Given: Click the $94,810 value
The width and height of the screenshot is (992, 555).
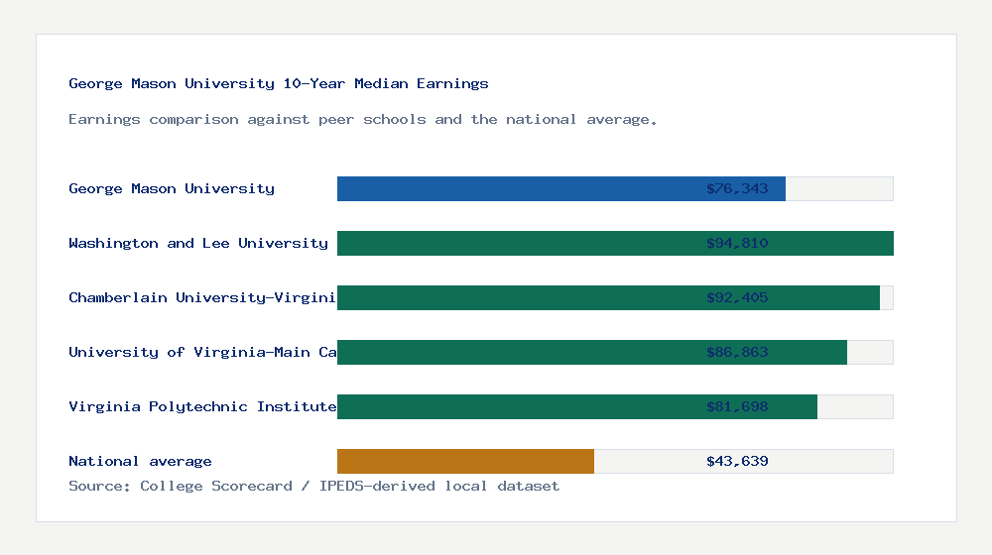Looking at the screenshot, I should click(737, 244).
